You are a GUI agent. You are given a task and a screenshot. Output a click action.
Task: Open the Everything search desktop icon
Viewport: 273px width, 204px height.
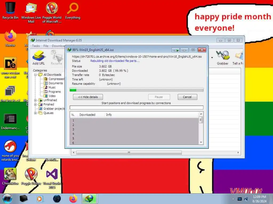(73, 10)
